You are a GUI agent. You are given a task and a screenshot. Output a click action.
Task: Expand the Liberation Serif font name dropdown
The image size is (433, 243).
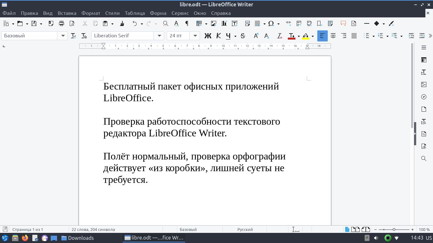coord(159,36)
